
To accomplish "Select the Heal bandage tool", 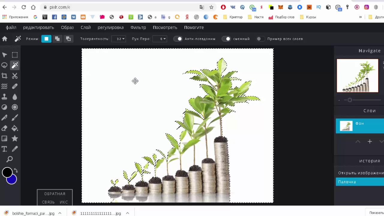I will coord(15,86).
